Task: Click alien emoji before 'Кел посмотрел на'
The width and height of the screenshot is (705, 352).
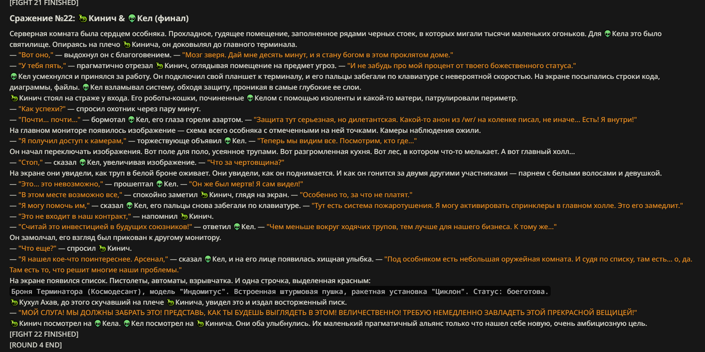Action: pyautogui.click(x=127, y=323)
